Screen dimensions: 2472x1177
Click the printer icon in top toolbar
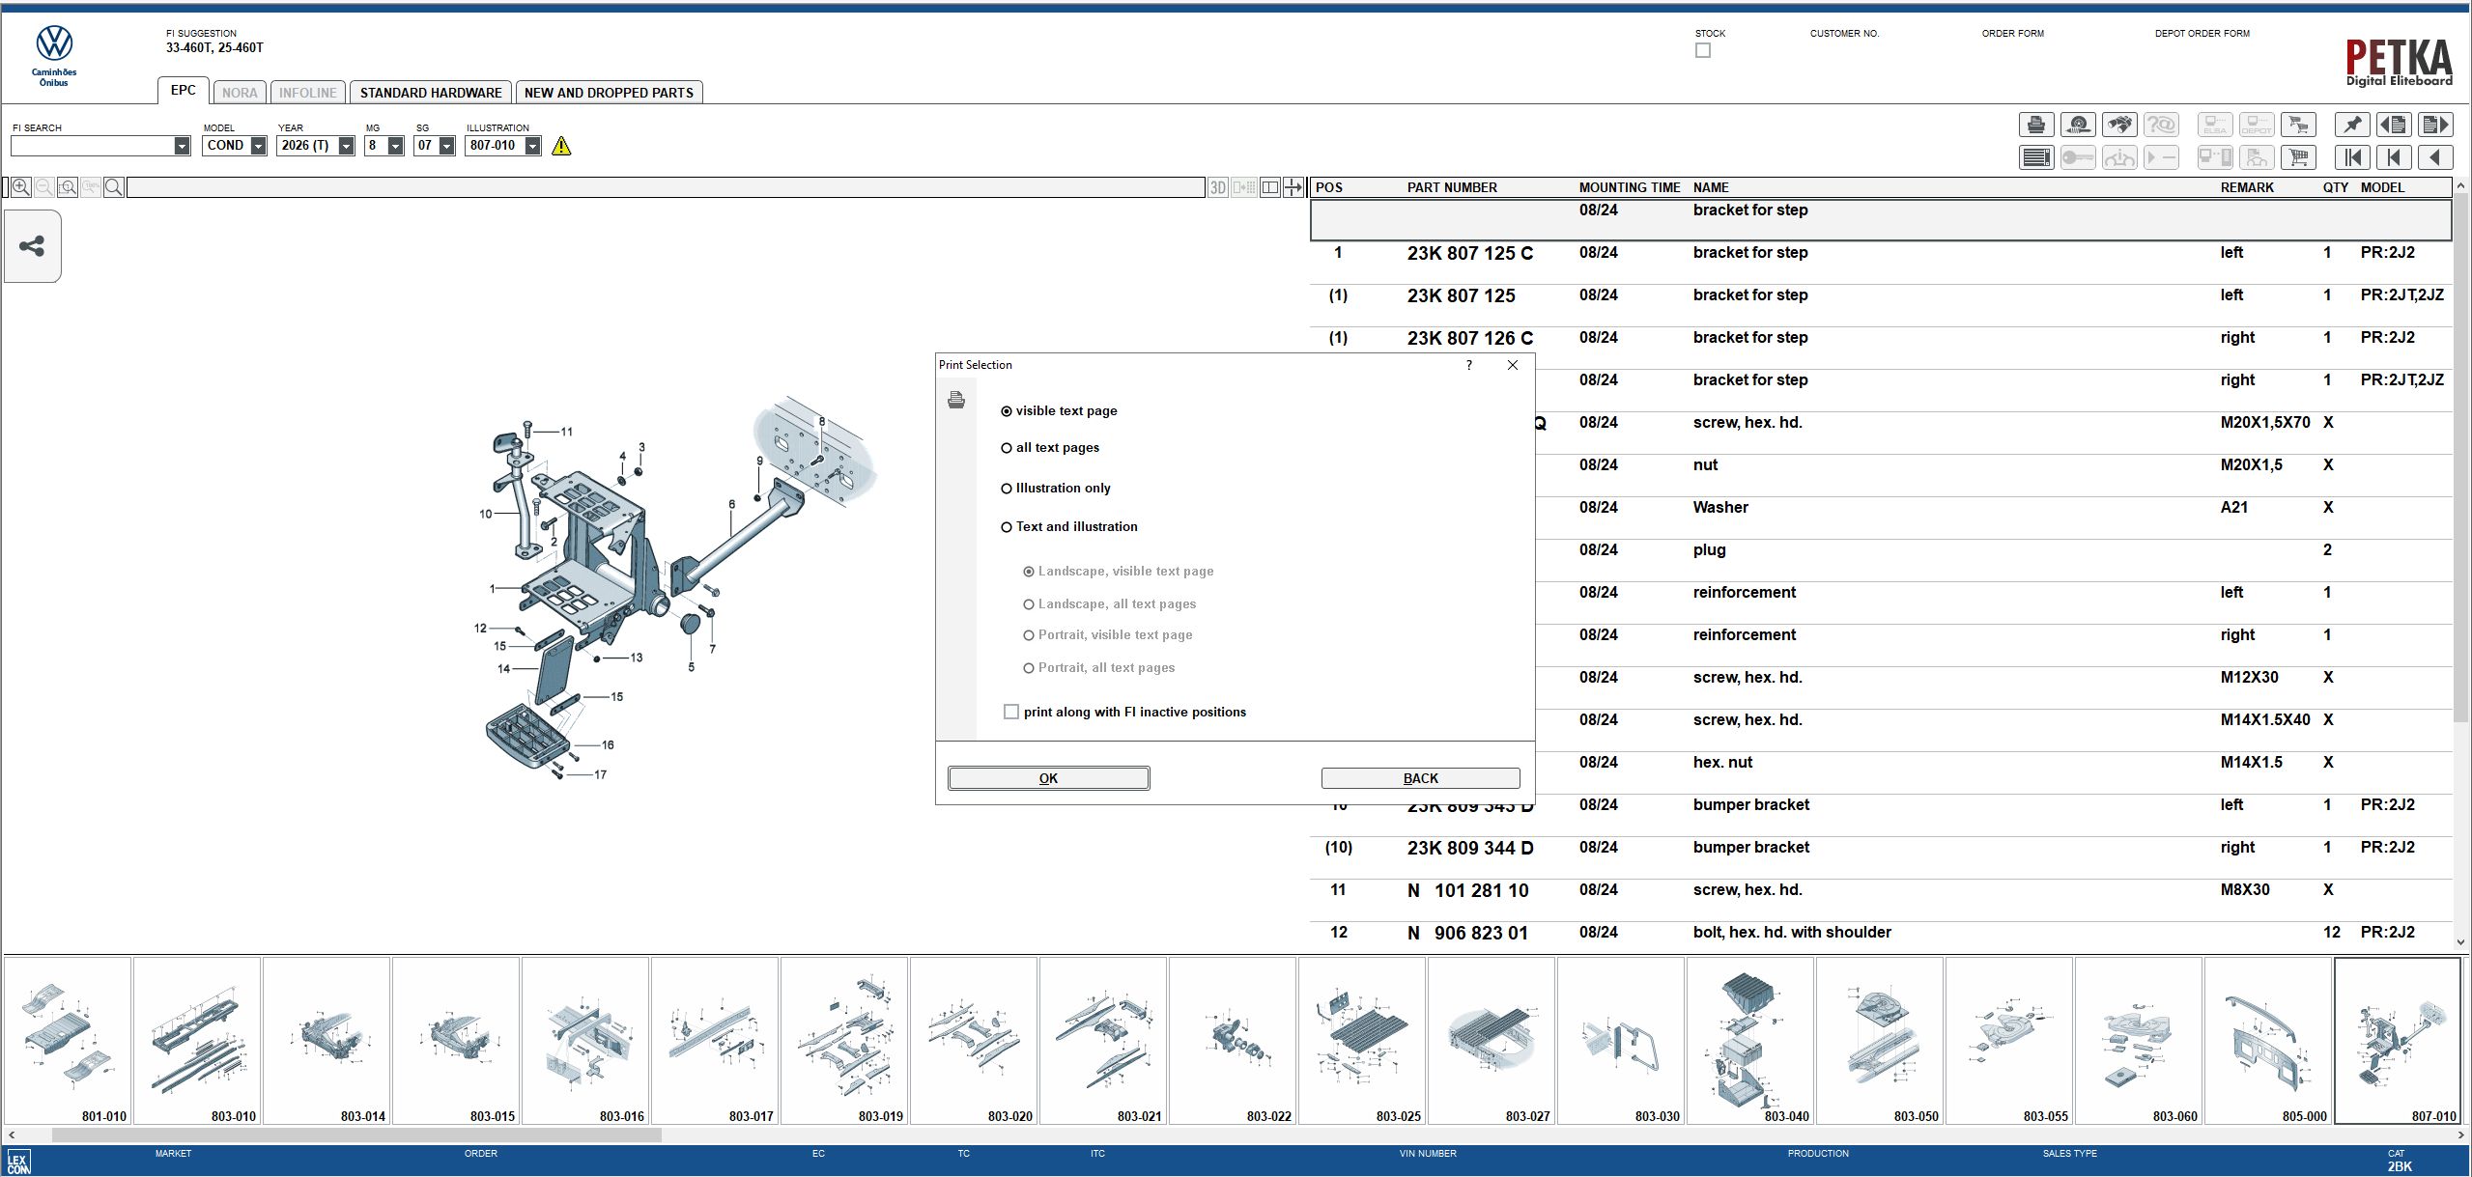pos(2035,125)
